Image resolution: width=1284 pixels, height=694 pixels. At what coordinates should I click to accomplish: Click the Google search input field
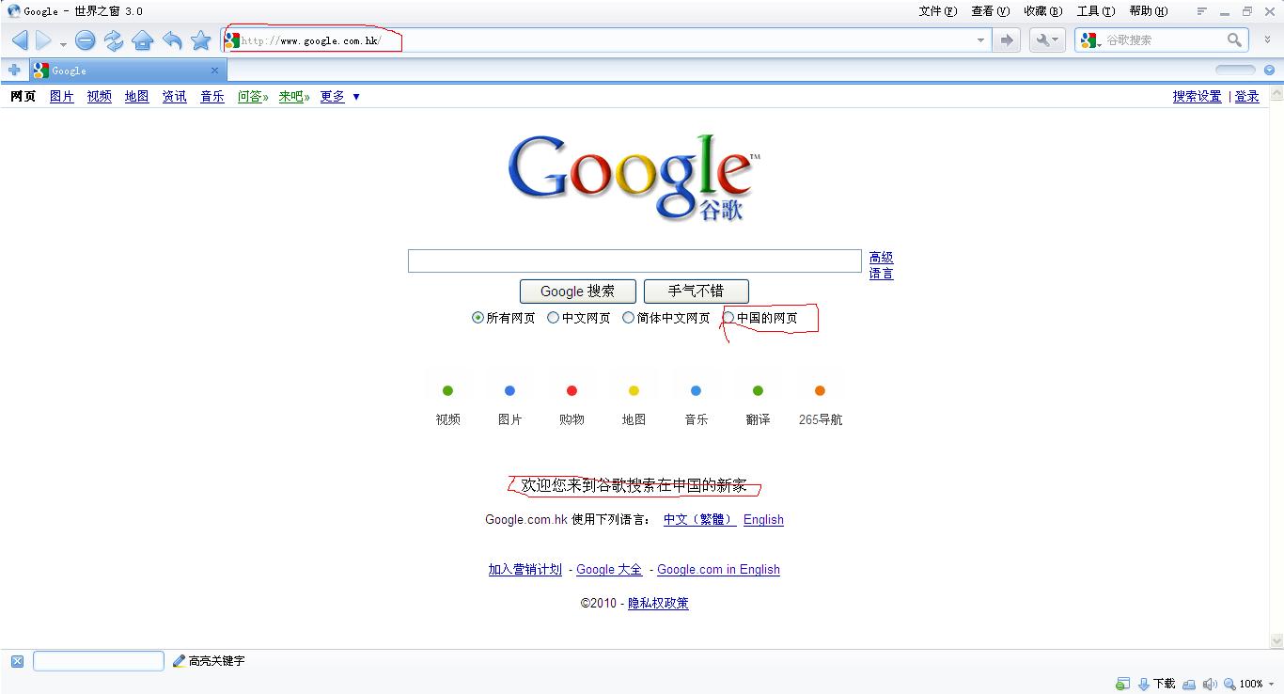click(634, 261)
